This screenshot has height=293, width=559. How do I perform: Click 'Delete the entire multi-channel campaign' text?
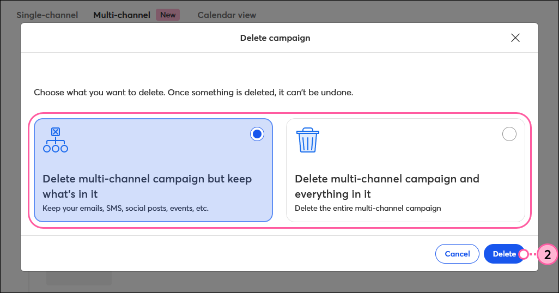point(368,208)
